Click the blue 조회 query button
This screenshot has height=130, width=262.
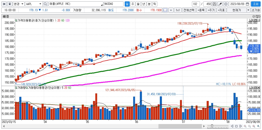pyautogui.click(x=256, y=4)
